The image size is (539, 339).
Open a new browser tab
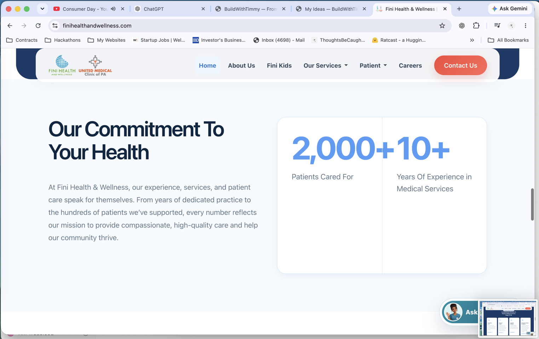[x=459, y=9]
